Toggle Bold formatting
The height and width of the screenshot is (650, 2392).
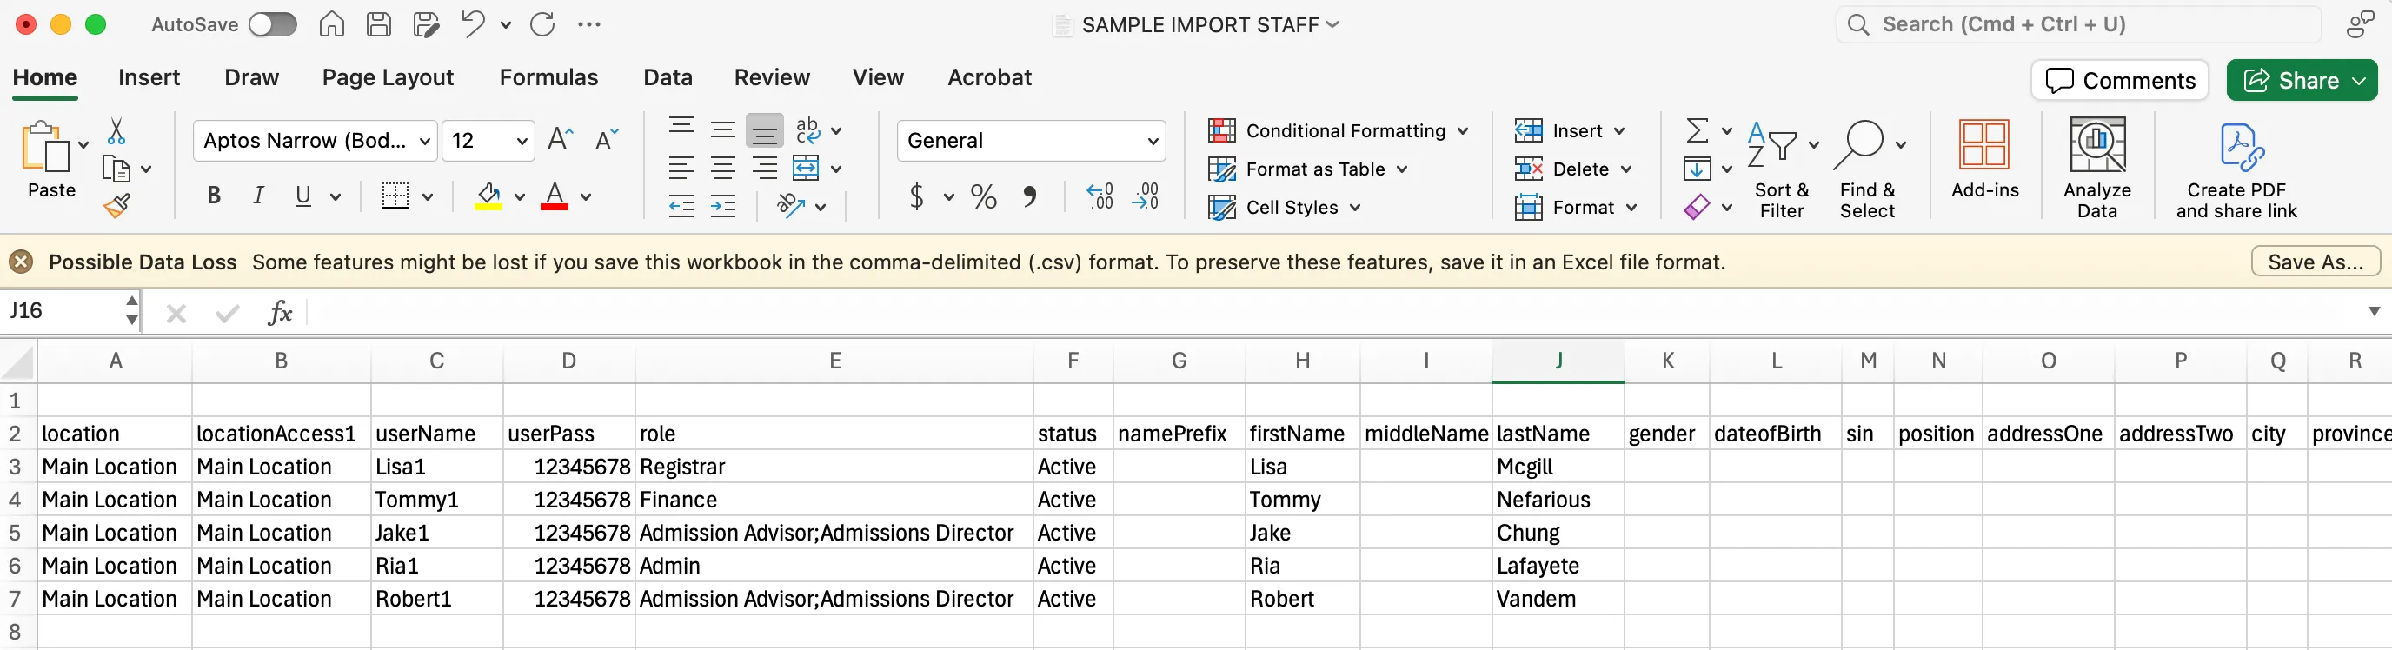click(x=214, y=196)
